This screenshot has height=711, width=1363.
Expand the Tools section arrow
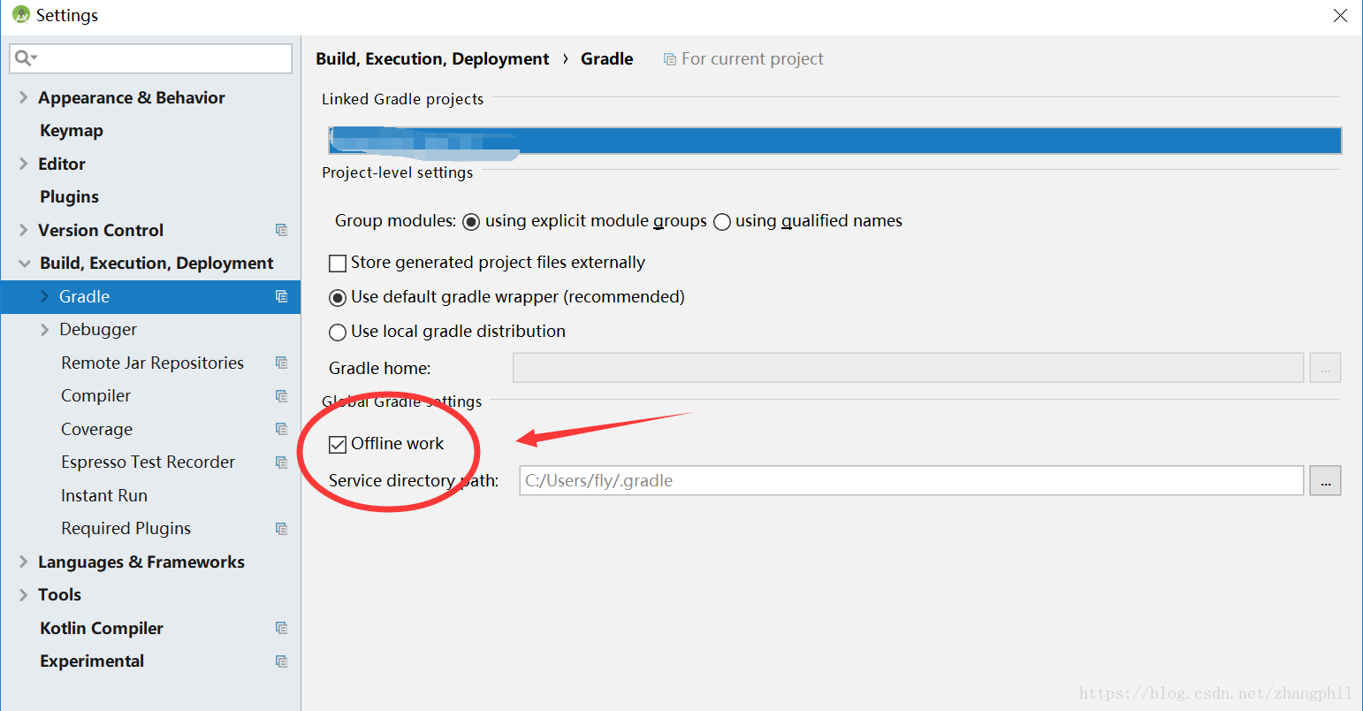[24, 595]
